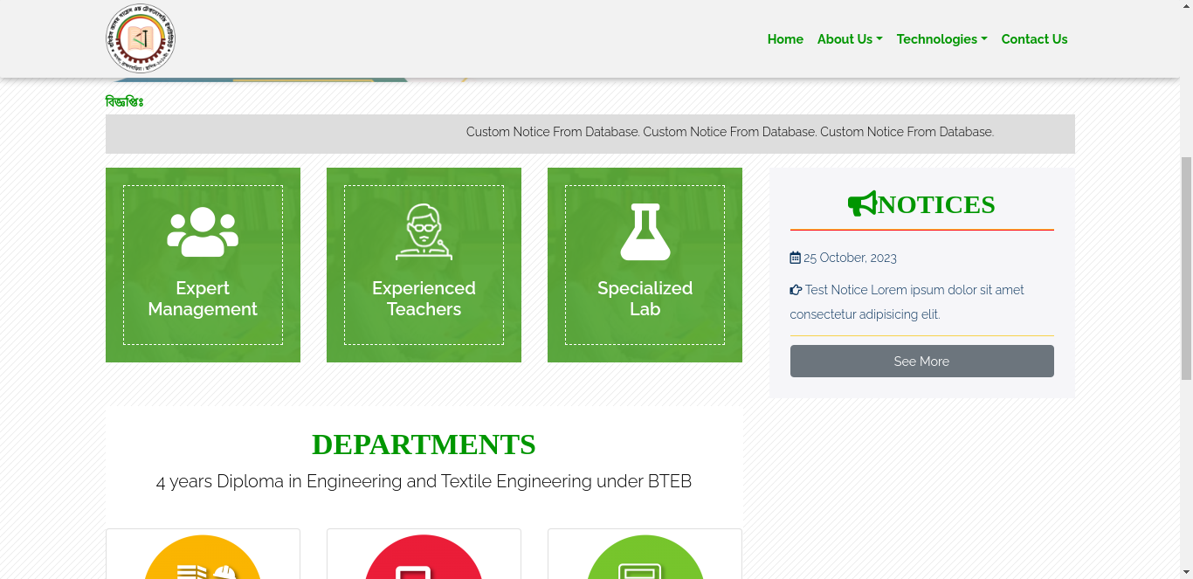
Task: Go to the Home page
Action: [785, 39]
